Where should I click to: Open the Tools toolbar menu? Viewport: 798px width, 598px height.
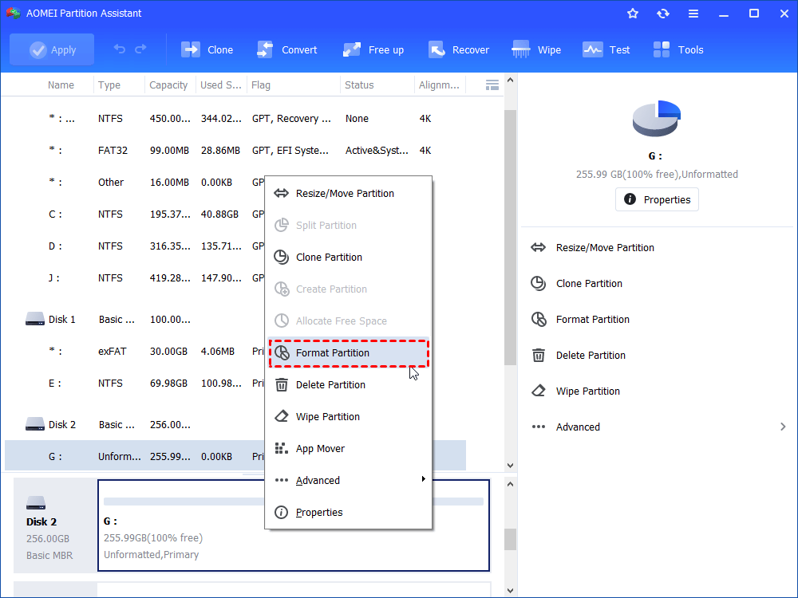click(678, 49)
